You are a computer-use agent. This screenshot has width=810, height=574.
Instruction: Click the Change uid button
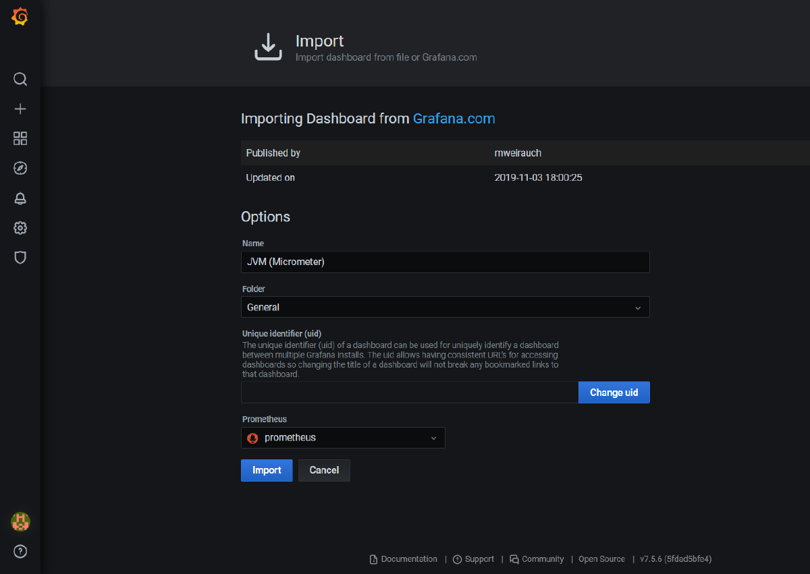tap(614, 392)
